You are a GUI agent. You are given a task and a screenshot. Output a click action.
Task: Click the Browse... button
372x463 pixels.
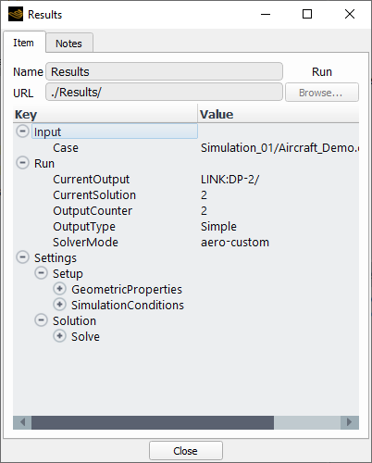(322, 93)
